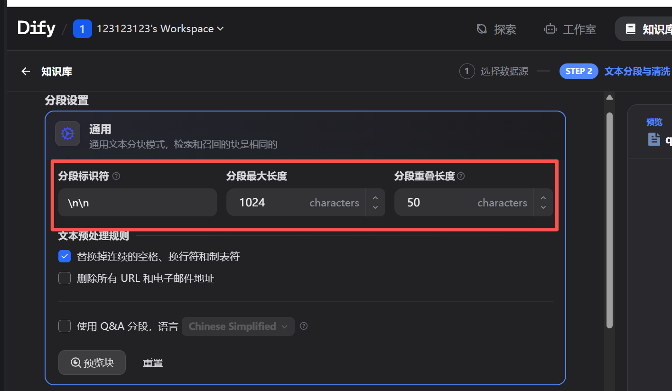This screenshot has height=391, width=672.
Task: Expand the workspace dropdown for 123123123's Workspace
Action: click(220, 28)
